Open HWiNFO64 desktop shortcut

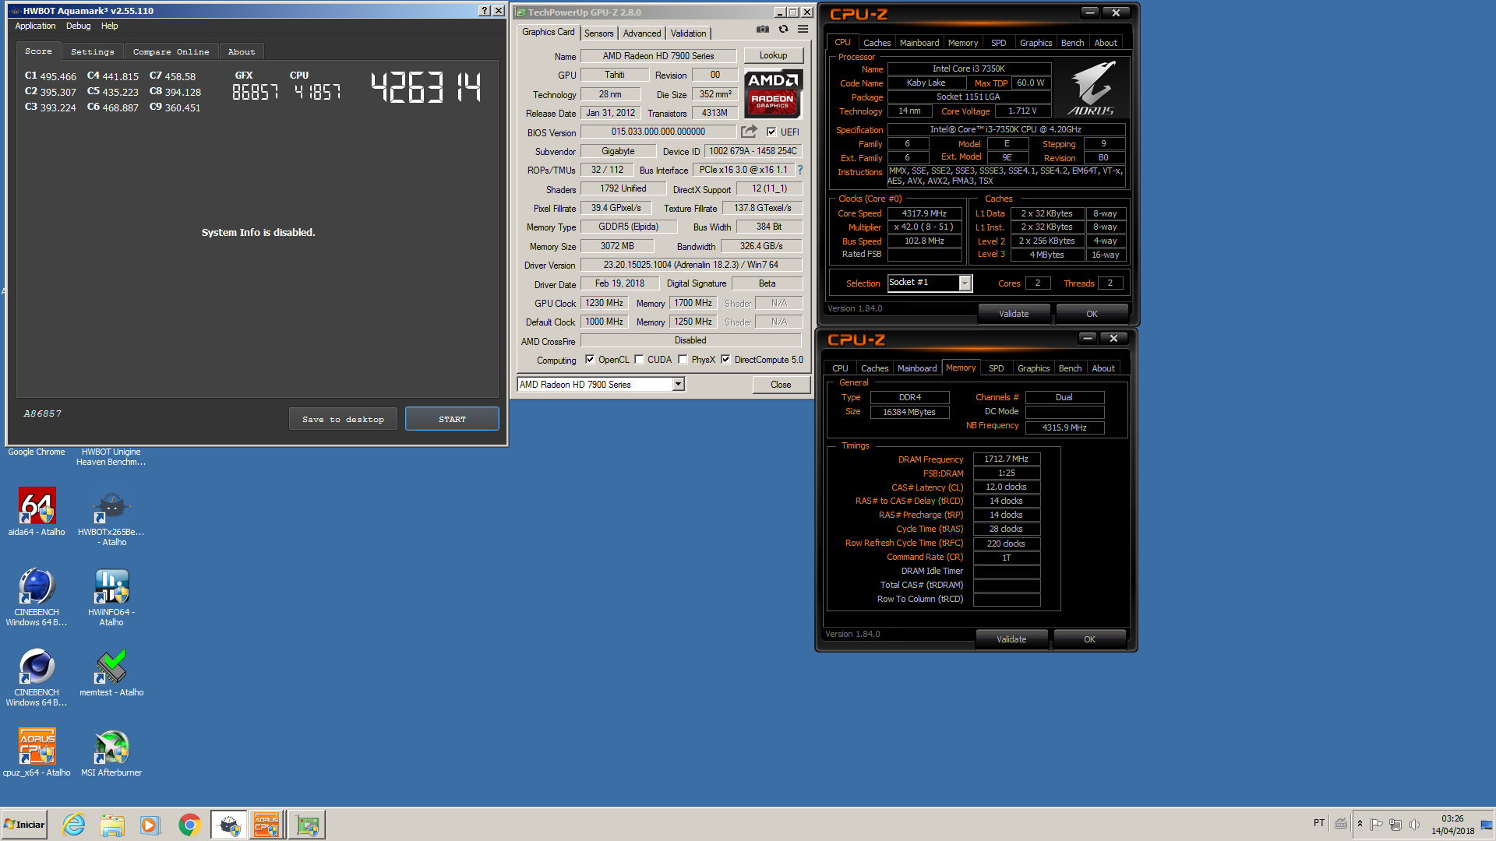[111, 597]
